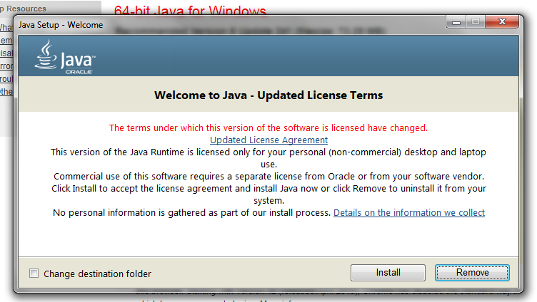Open Details on the information we collect
537x302 pixels.
point(408,213)
